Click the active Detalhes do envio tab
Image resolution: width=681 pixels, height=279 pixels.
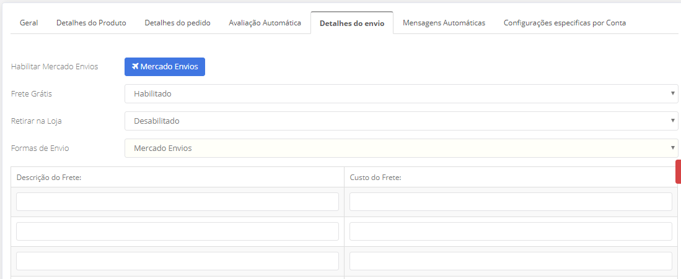(x=351, y=24)
